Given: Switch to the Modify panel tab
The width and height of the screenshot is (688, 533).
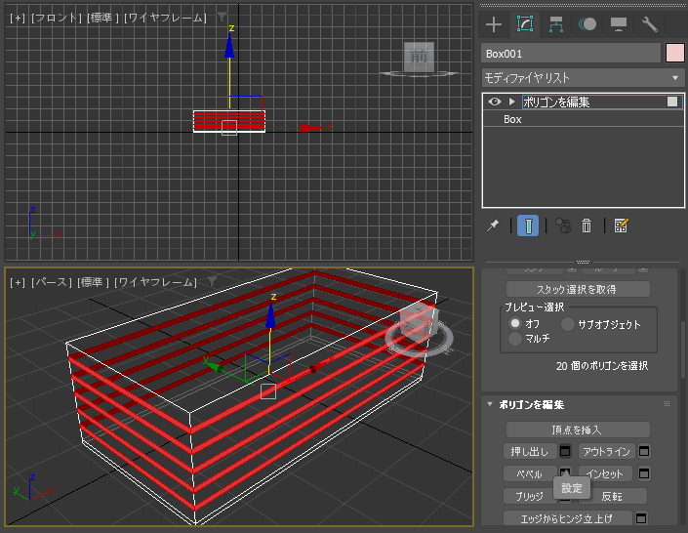Looking at the screenshot, I should (x=525, y=24).
